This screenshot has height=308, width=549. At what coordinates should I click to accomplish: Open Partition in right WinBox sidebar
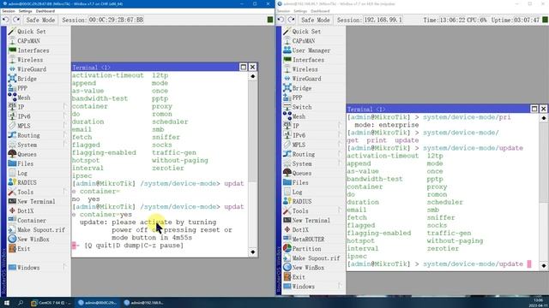click(306, 248)
